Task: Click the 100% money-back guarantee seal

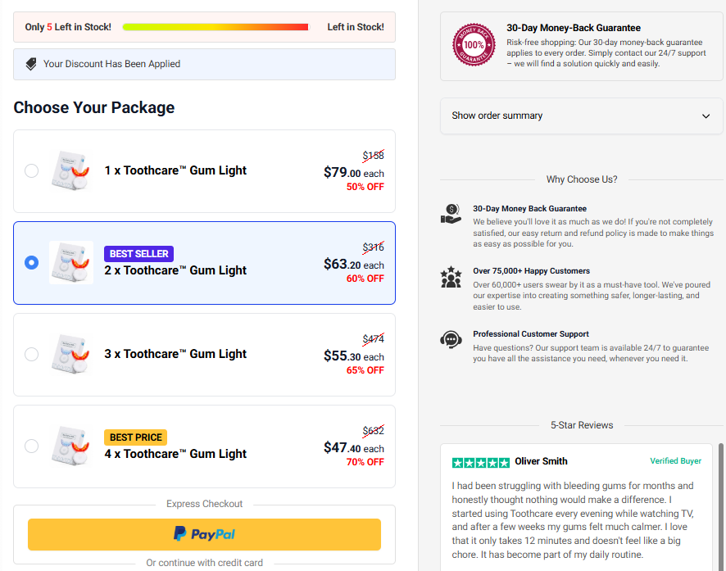Action: [474, 45]
